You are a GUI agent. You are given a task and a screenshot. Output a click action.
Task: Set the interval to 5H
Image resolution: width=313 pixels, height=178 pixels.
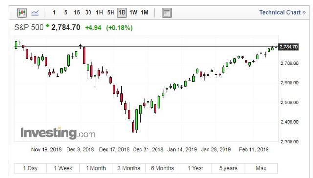pyautogui.click(x=111, y=13)
